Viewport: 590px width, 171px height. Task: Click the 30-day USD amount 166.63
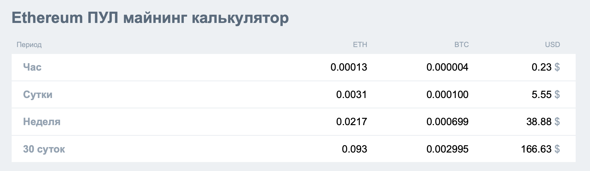click(536, 149)
